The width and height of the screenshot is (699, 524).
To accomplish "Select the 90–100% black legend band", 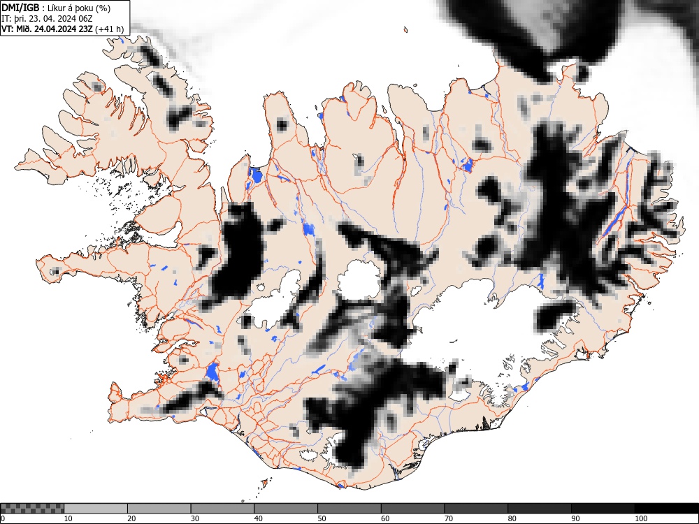I will pyautogui.click(x=603, y=509).
